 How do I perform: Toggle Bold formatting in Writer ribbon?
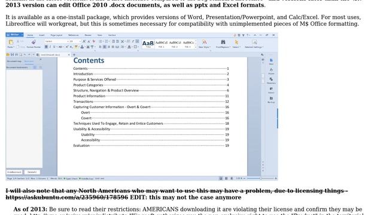coord(47,47)
